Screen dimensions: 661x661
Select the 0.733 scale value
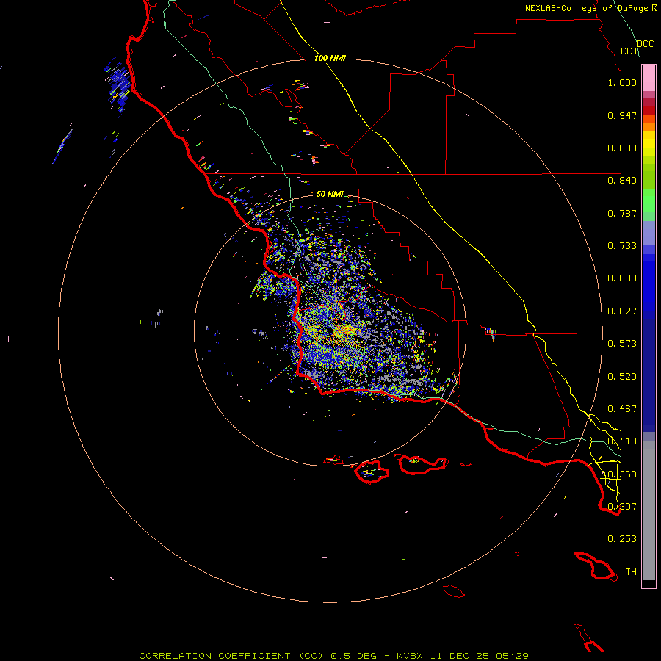622,246
